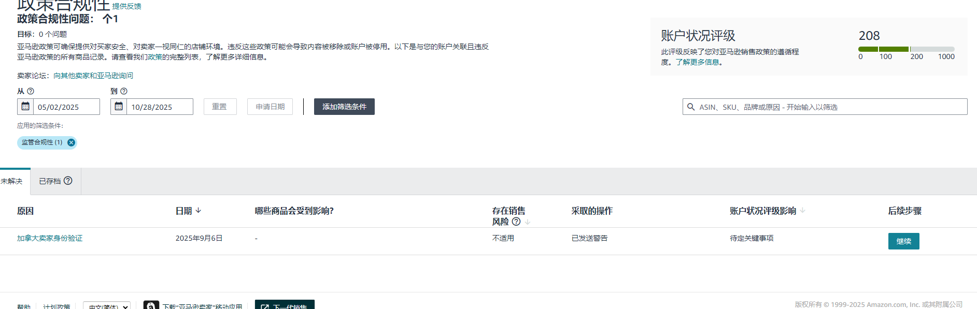
Task: Click the 继续 button for 加拿大卖家身份验证
Action: pos(903,241)
